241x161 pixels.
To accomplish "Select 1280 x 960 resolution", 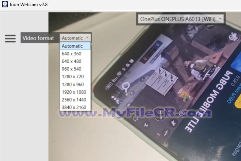I will click(x=75, y=85).
